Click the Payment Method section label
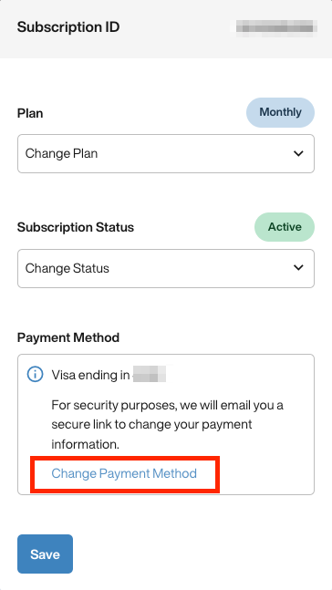 68,337
